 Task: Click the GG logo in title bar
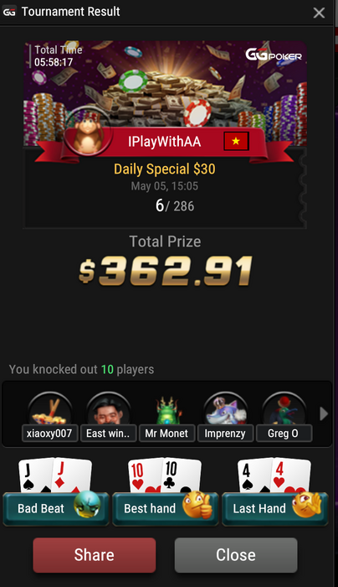9,12
